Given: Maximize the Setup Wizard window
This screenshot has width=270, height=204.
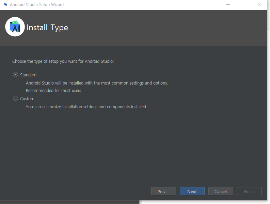Looking at the screenshot, I should point(243,5).
